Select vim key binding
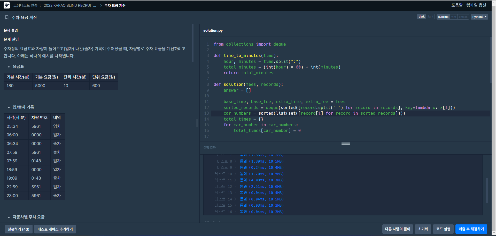Image resolution: width=496 pixels, height=236 pixels. [x=454, y=17]
